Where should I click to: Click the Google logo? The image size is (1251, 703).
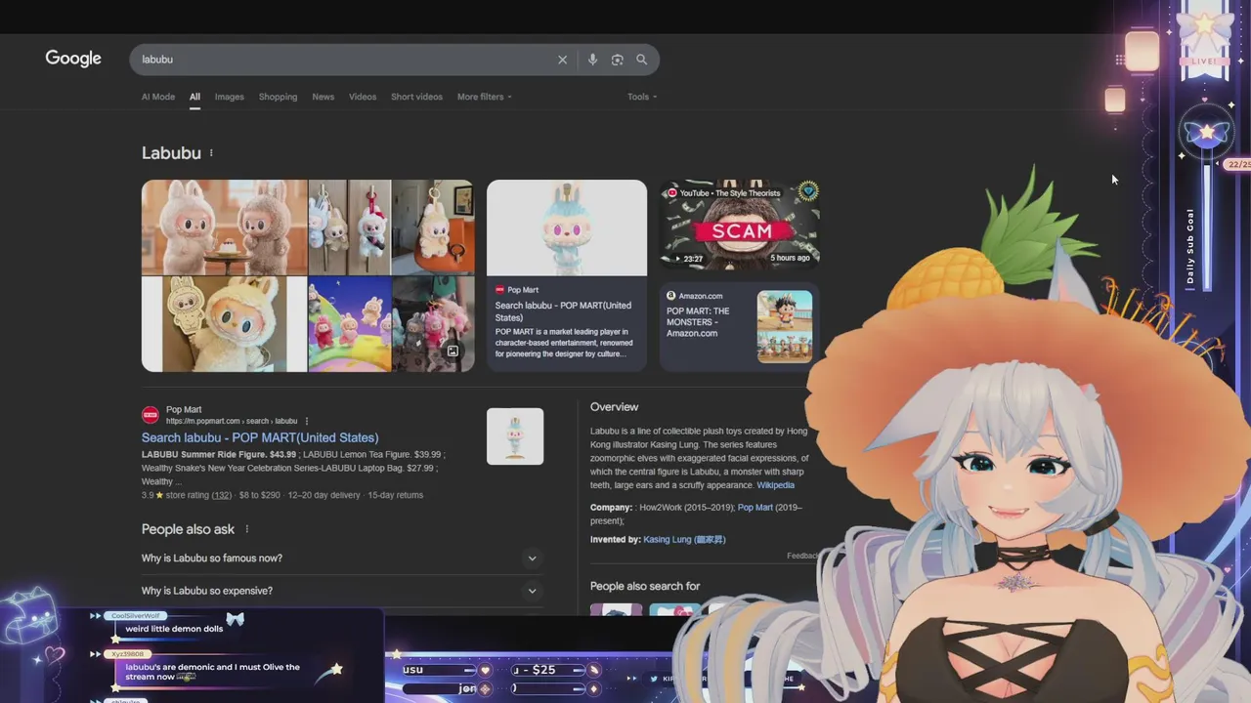coord(73,59)
